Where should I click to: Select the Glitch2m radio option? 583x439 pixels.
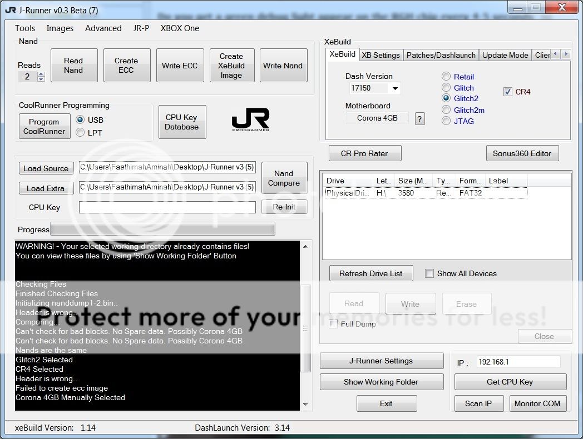click(x=446, y=110)
